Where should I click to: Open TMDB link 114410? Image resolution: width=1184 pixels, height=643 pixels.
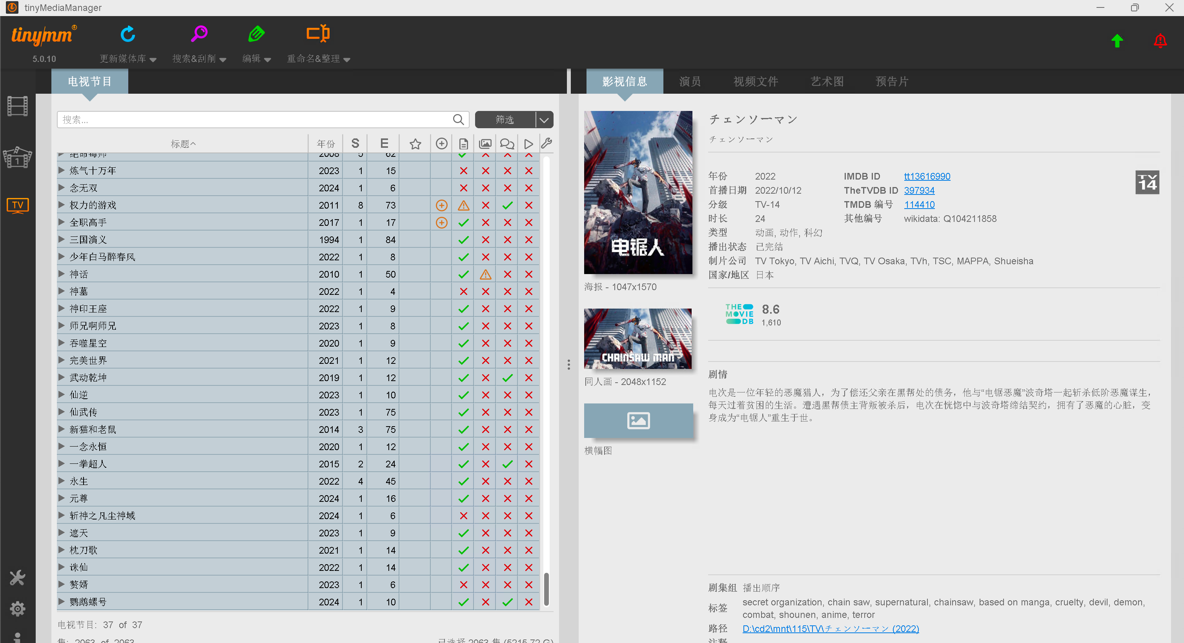point(919,204)
